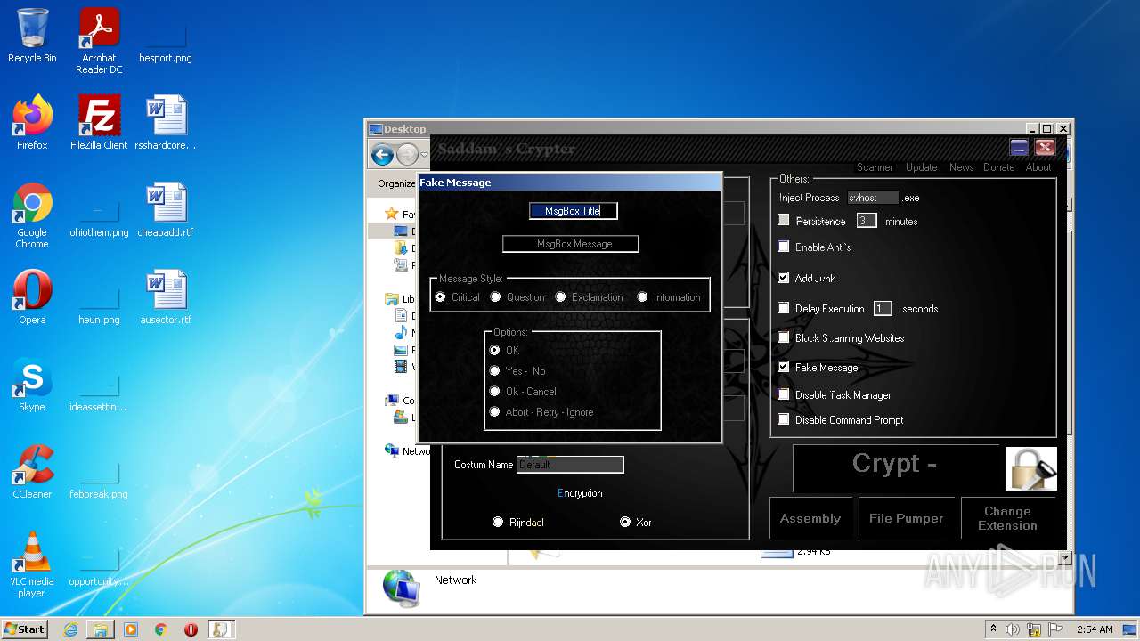Viewport: 1140px width, 641px height.
Task: Select ausector.rtf desktop file
Action: 166,297
